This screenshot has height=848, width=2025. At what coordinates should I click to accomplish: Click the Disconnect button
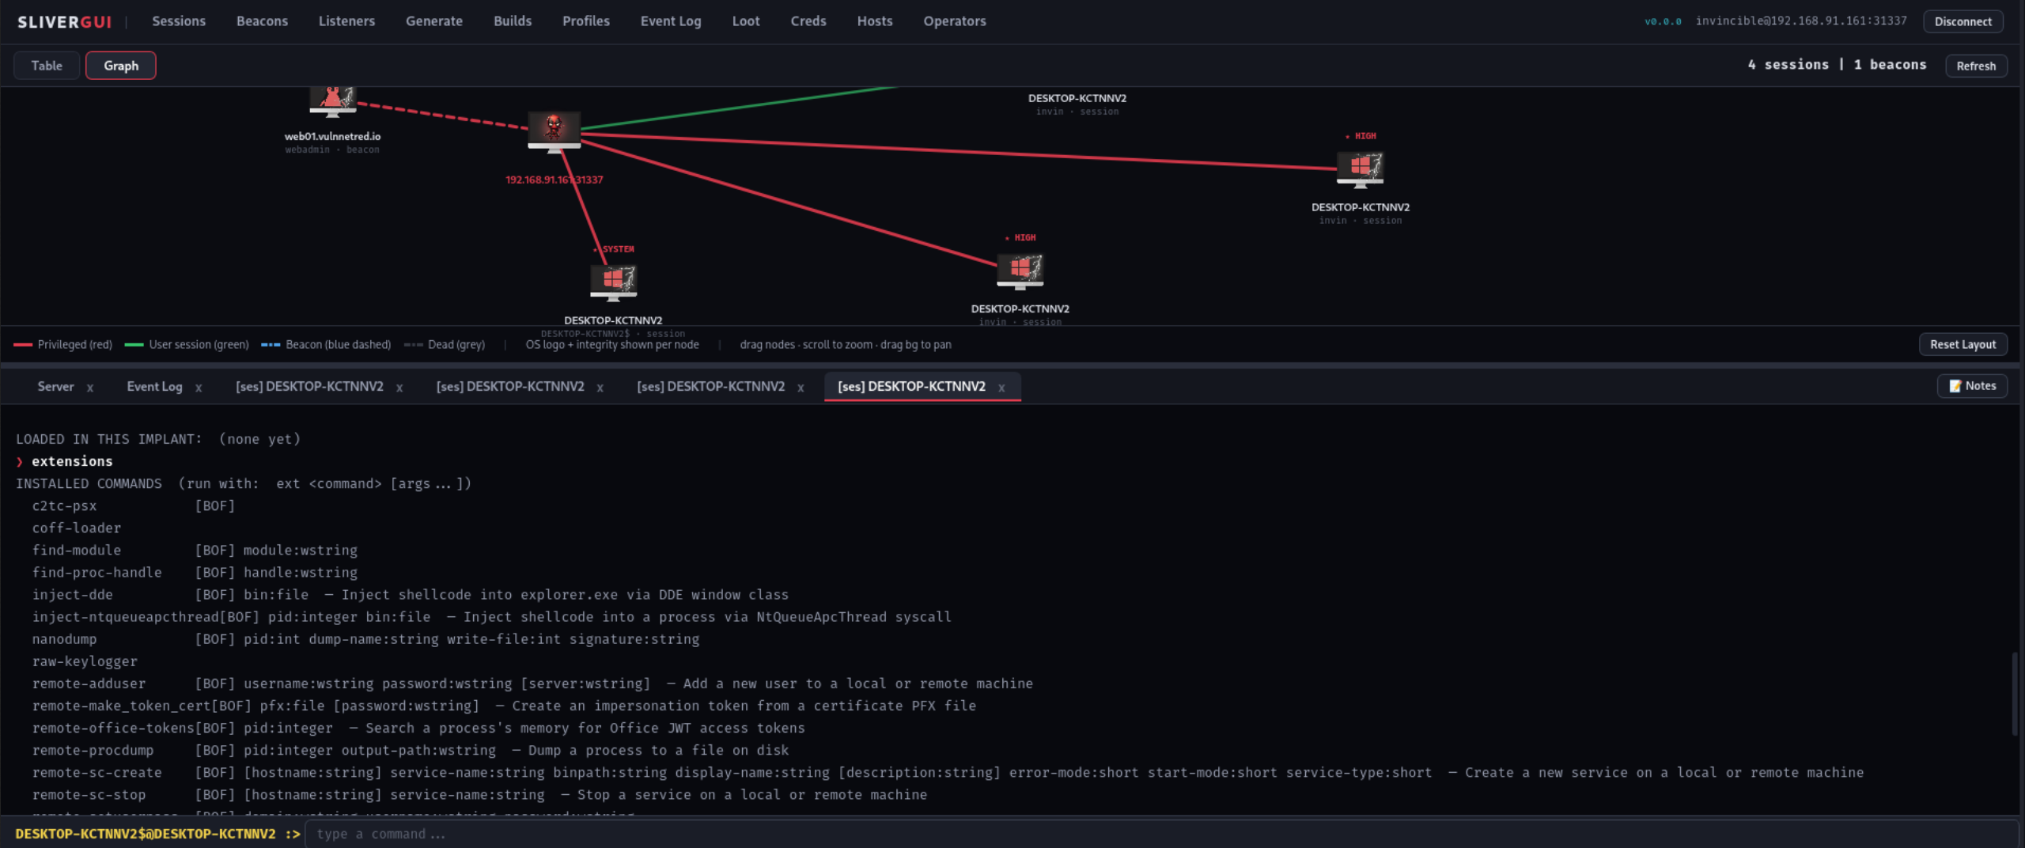[x=1963, y=21]
